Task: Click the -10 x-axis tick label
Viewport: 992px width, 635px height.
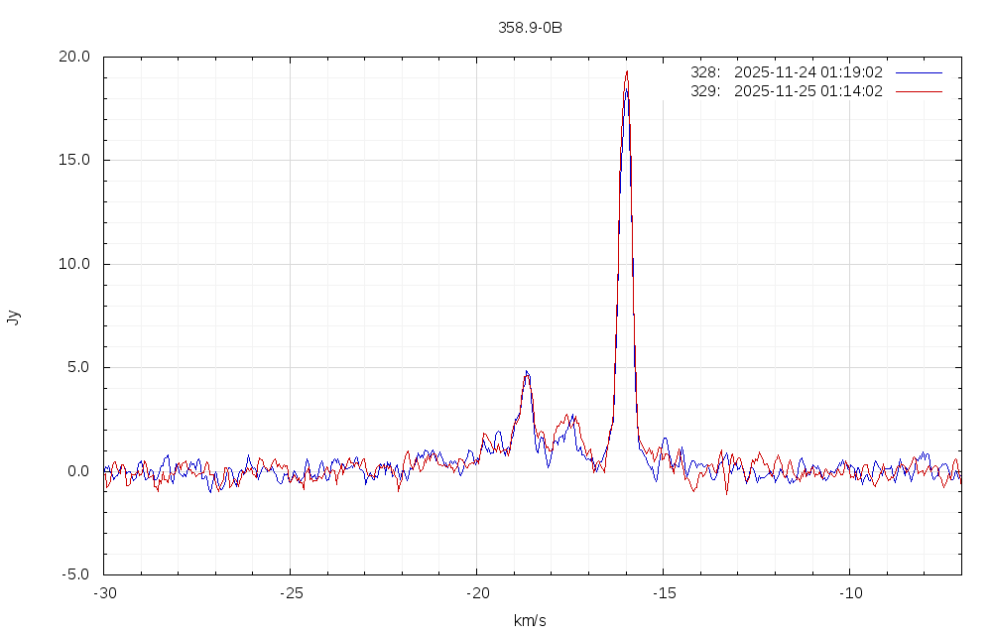Action: click(x=849, y=592)
